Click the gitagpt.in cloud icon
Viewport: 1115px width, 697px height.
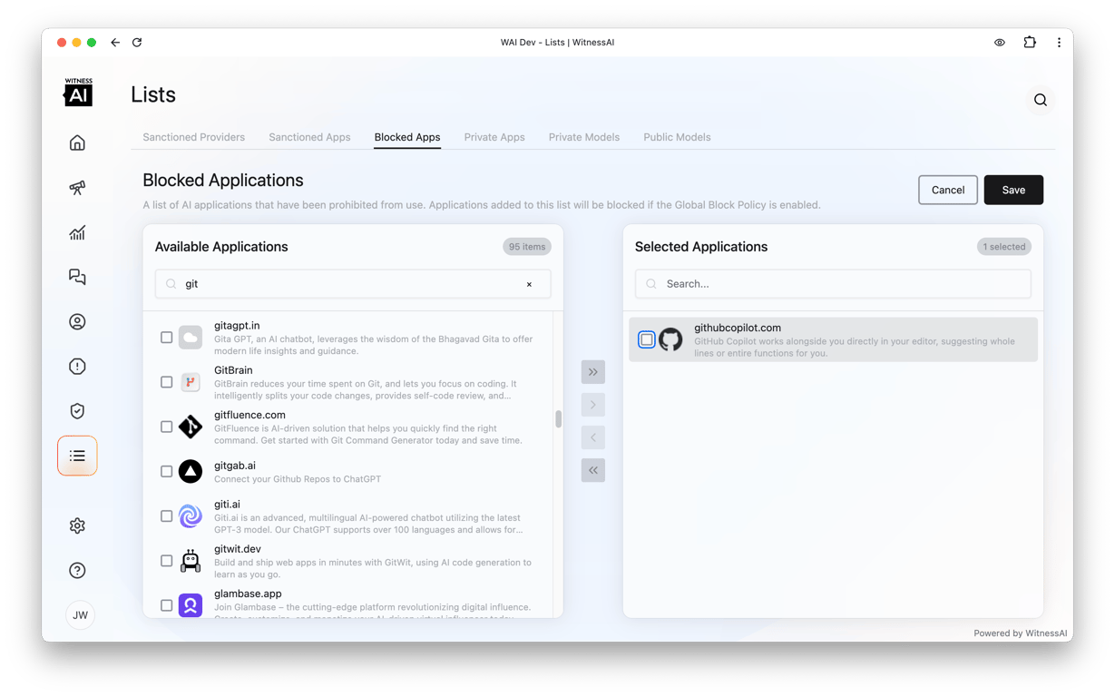click(191, 338)
